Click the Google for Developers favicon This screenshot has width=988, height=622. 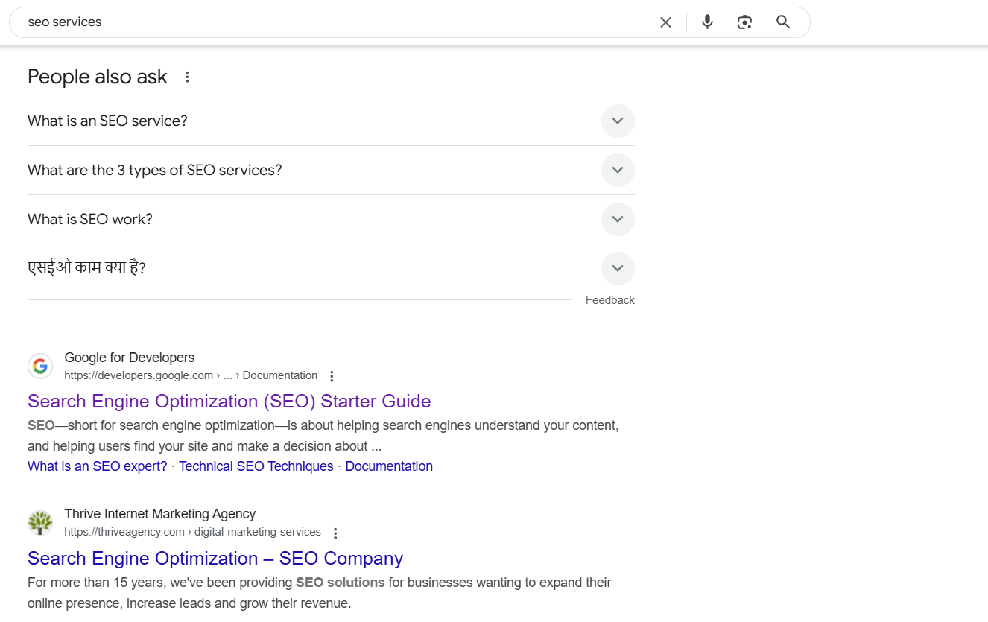coord(40,366)
